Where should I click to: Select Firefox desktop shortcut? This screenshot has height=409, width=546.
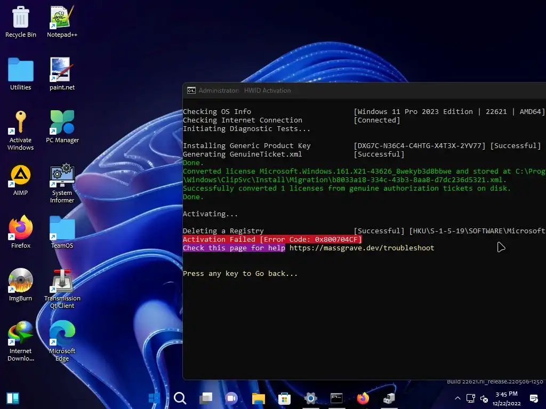point(21,232)
